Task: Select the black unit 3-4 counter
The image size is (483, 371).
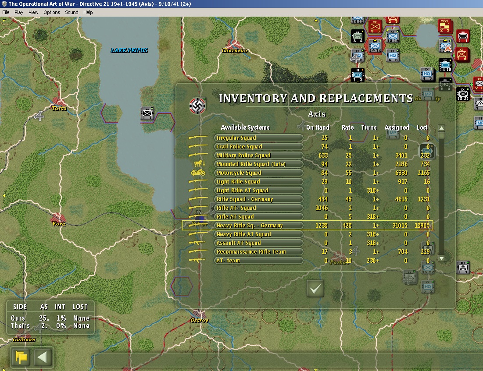Action: pyautogui.click(x=358, y=36)
